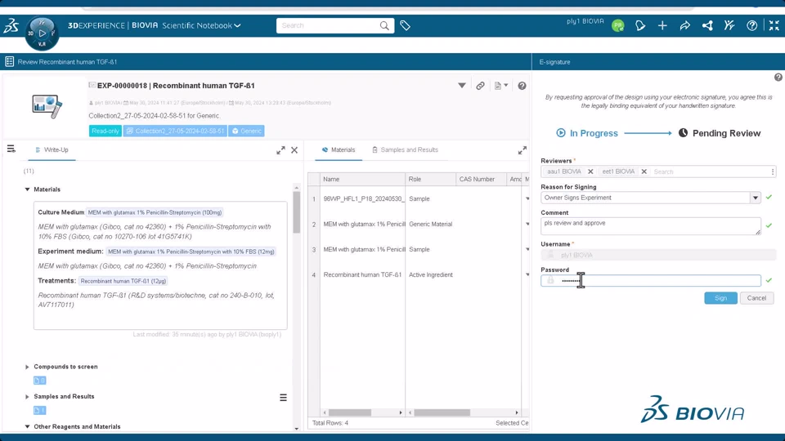The width and height of the screenshot is (785, 441).
Task: Switch to the Materials tab
Action: (x=339, y=150)
